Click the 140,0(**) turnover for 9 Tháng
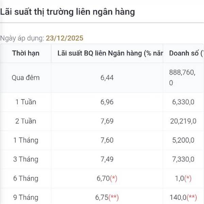This screenshot has height=204, width=204. pyautogui.click(x=183, y=197)
